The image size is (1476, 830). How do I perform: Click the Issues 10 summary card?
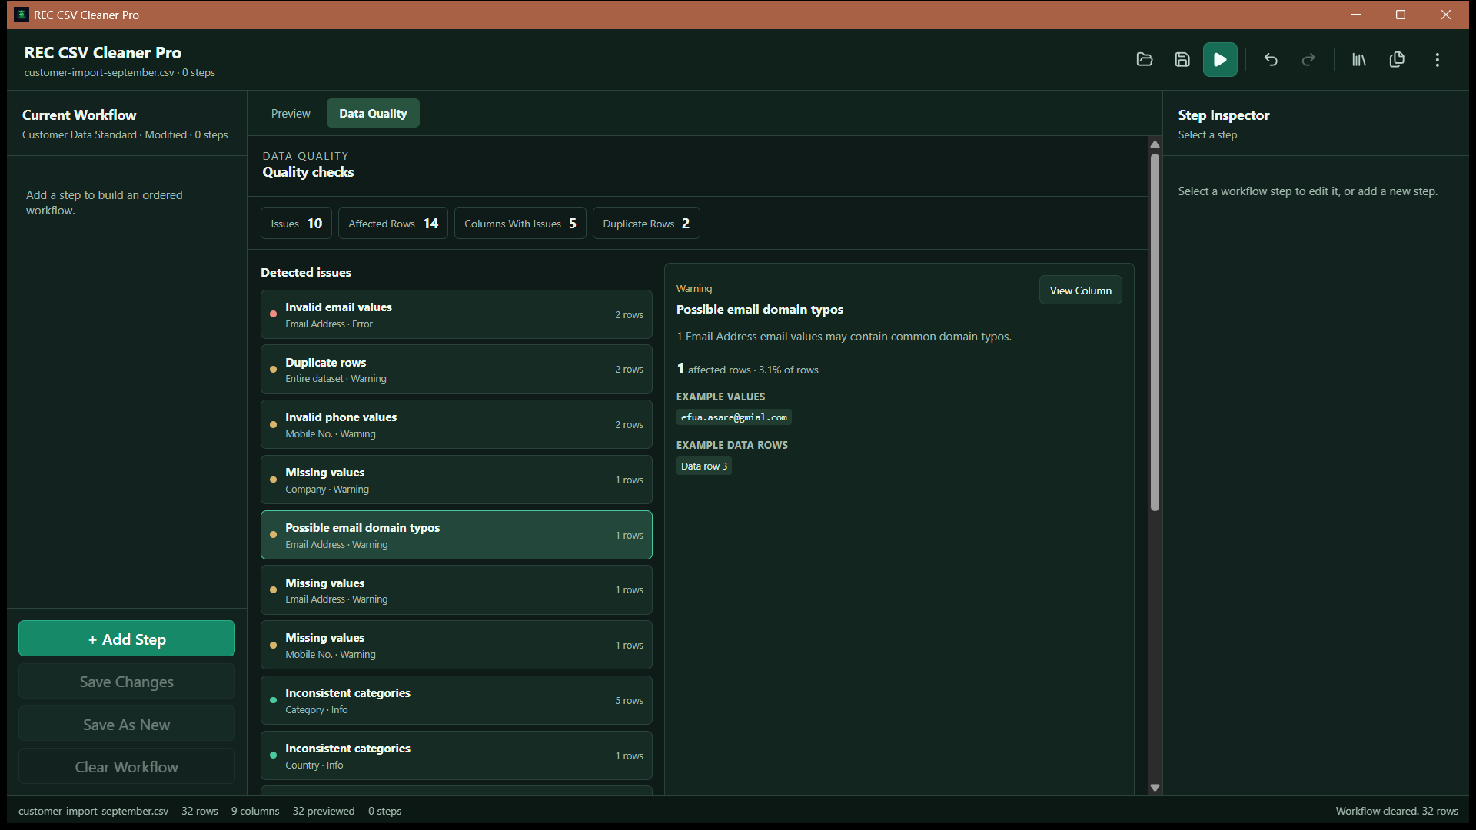[297, 224]
